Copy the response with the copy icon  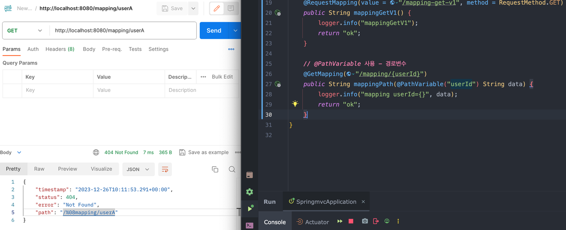(x=215, y=169)
